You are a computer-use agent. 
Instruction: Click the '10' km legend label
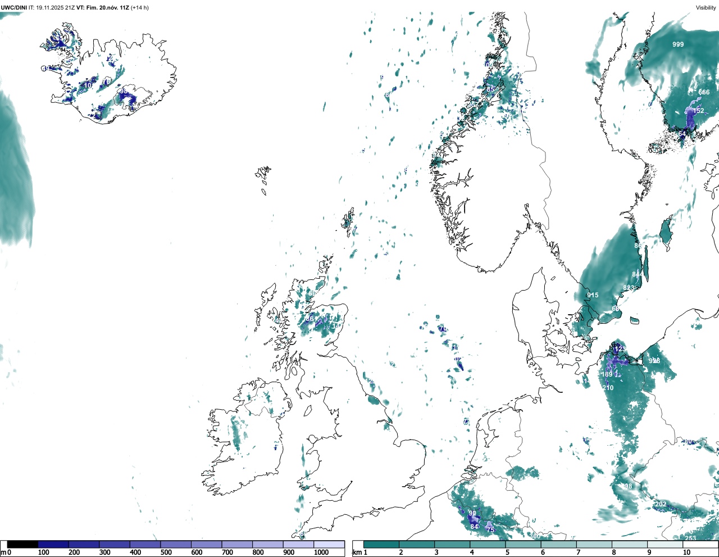pos(686,553)
